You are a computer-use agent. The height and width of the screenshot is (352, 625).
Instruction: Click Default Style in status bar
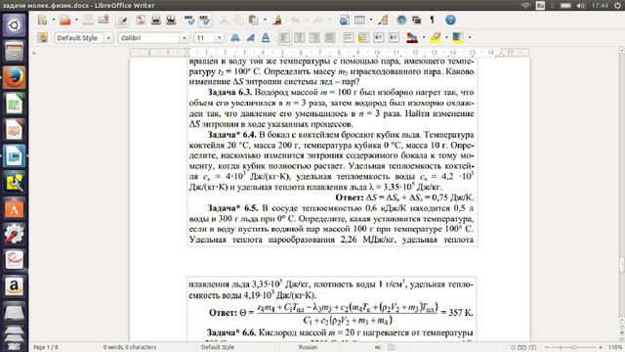coord(217,347)
